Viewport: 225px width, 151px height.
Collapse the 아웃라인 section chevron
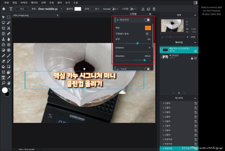(118, 20)
